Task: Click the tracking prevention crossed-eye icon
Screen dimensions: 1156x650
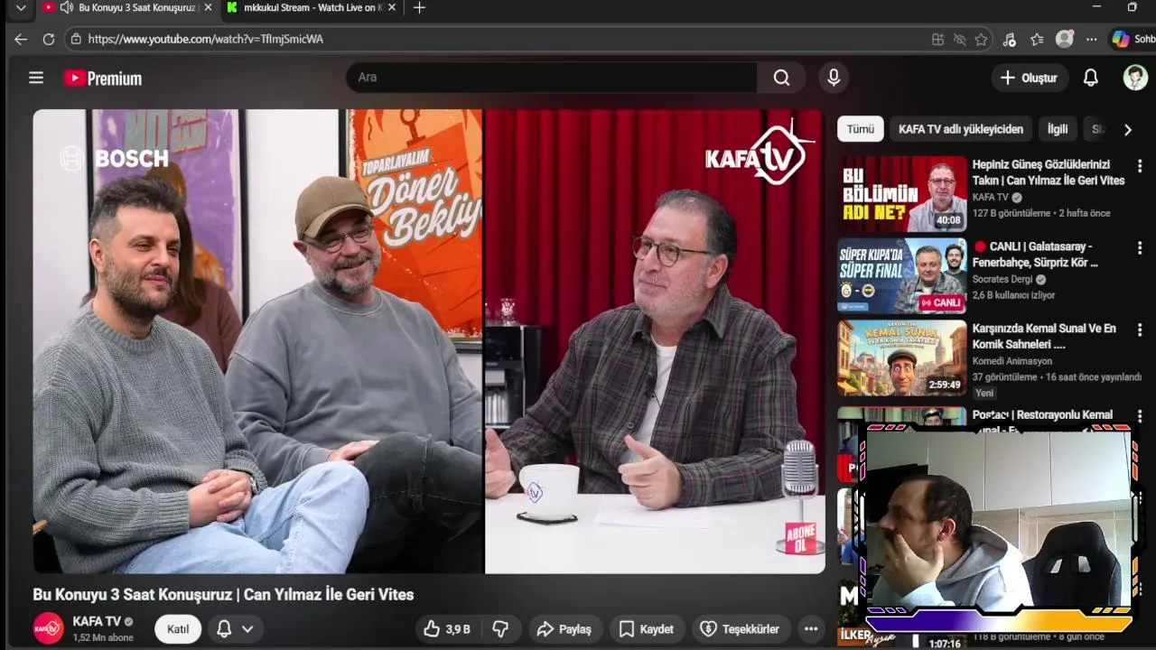Action: (959, 39)
